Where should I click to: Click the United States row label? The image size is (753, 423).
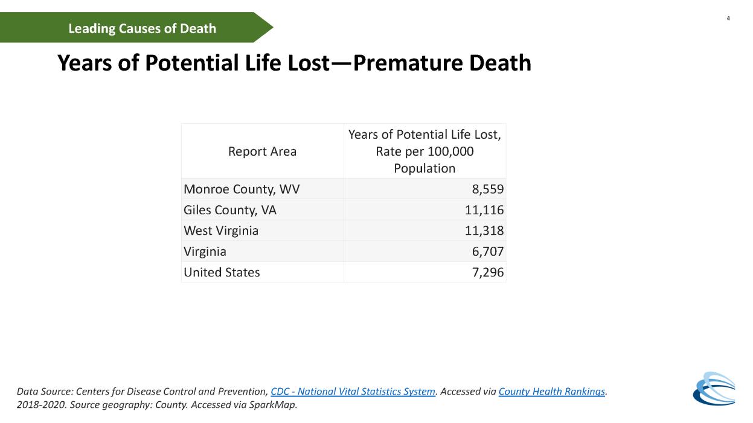click(x=222, y=272)
